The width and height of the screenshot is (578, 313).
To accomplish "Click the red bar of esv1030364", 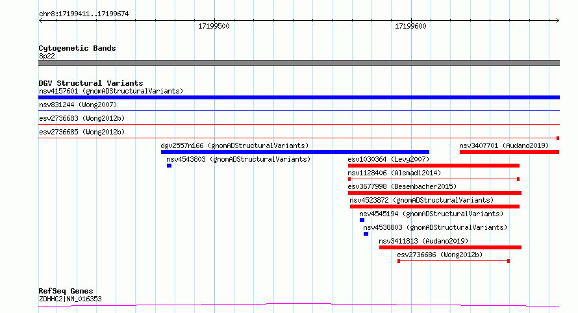I will tap(434, 166).
